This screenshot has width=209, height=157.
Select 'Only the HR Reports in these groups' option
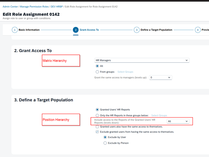click(97, 115)
